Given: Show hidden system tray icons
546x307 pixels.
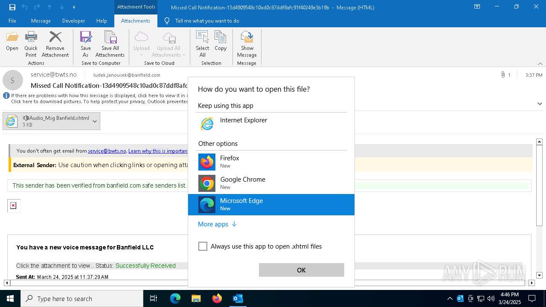Looking at the screenshot, I should pyautogui.click(x=450, y=298).
